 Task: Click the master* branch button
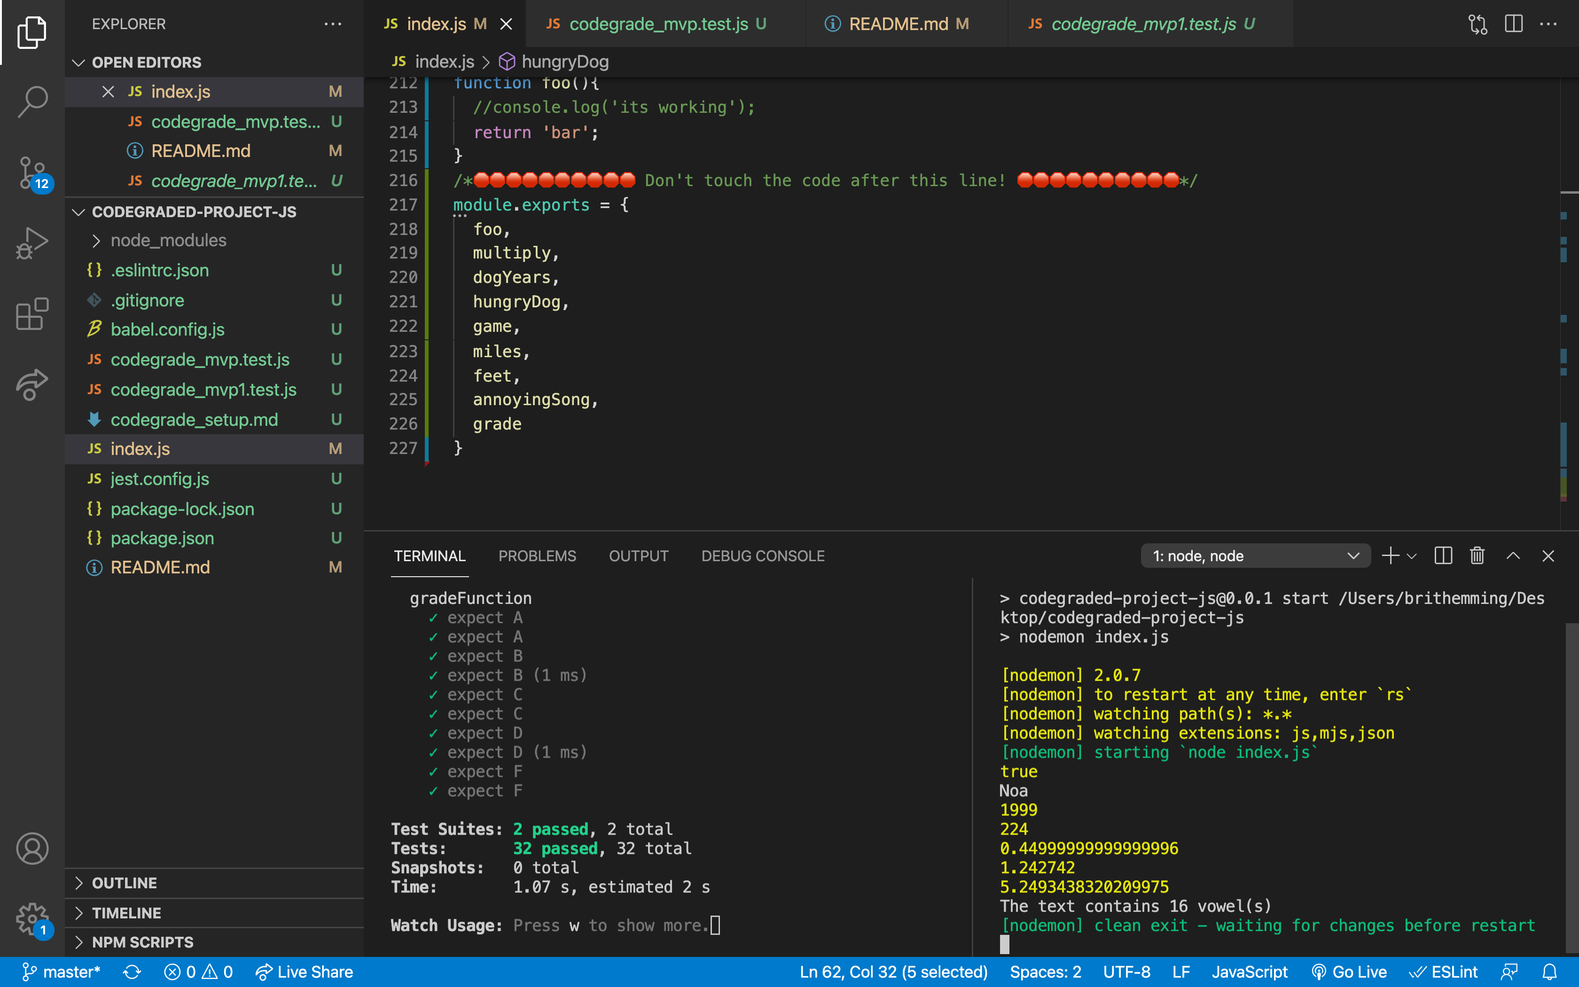(62, 972)
